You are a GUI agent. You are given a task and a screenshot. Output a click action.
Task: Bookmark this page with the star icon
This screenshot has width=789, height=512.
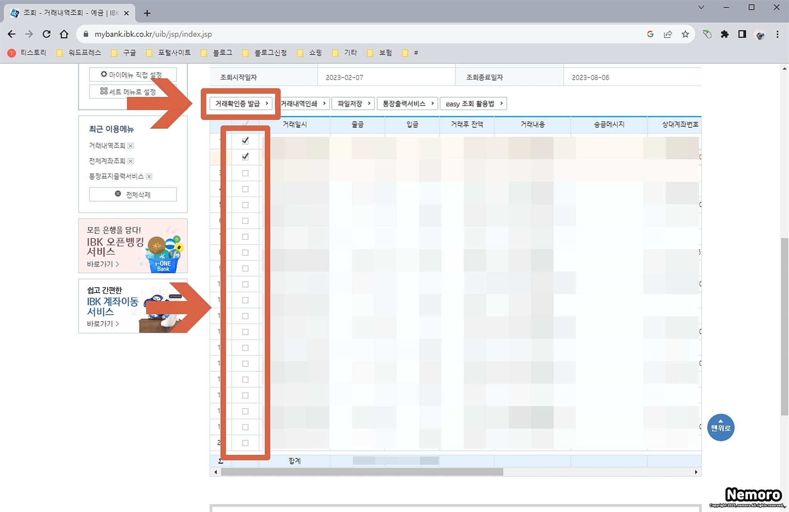[685, 34]
